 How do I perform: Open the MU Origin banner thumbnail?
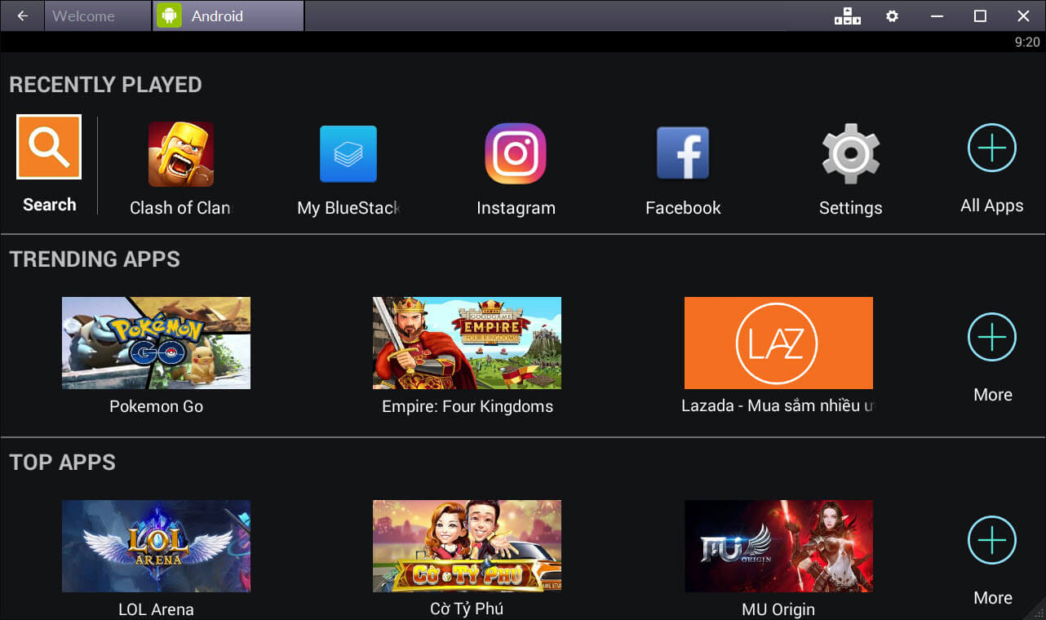tap(778, 546)
